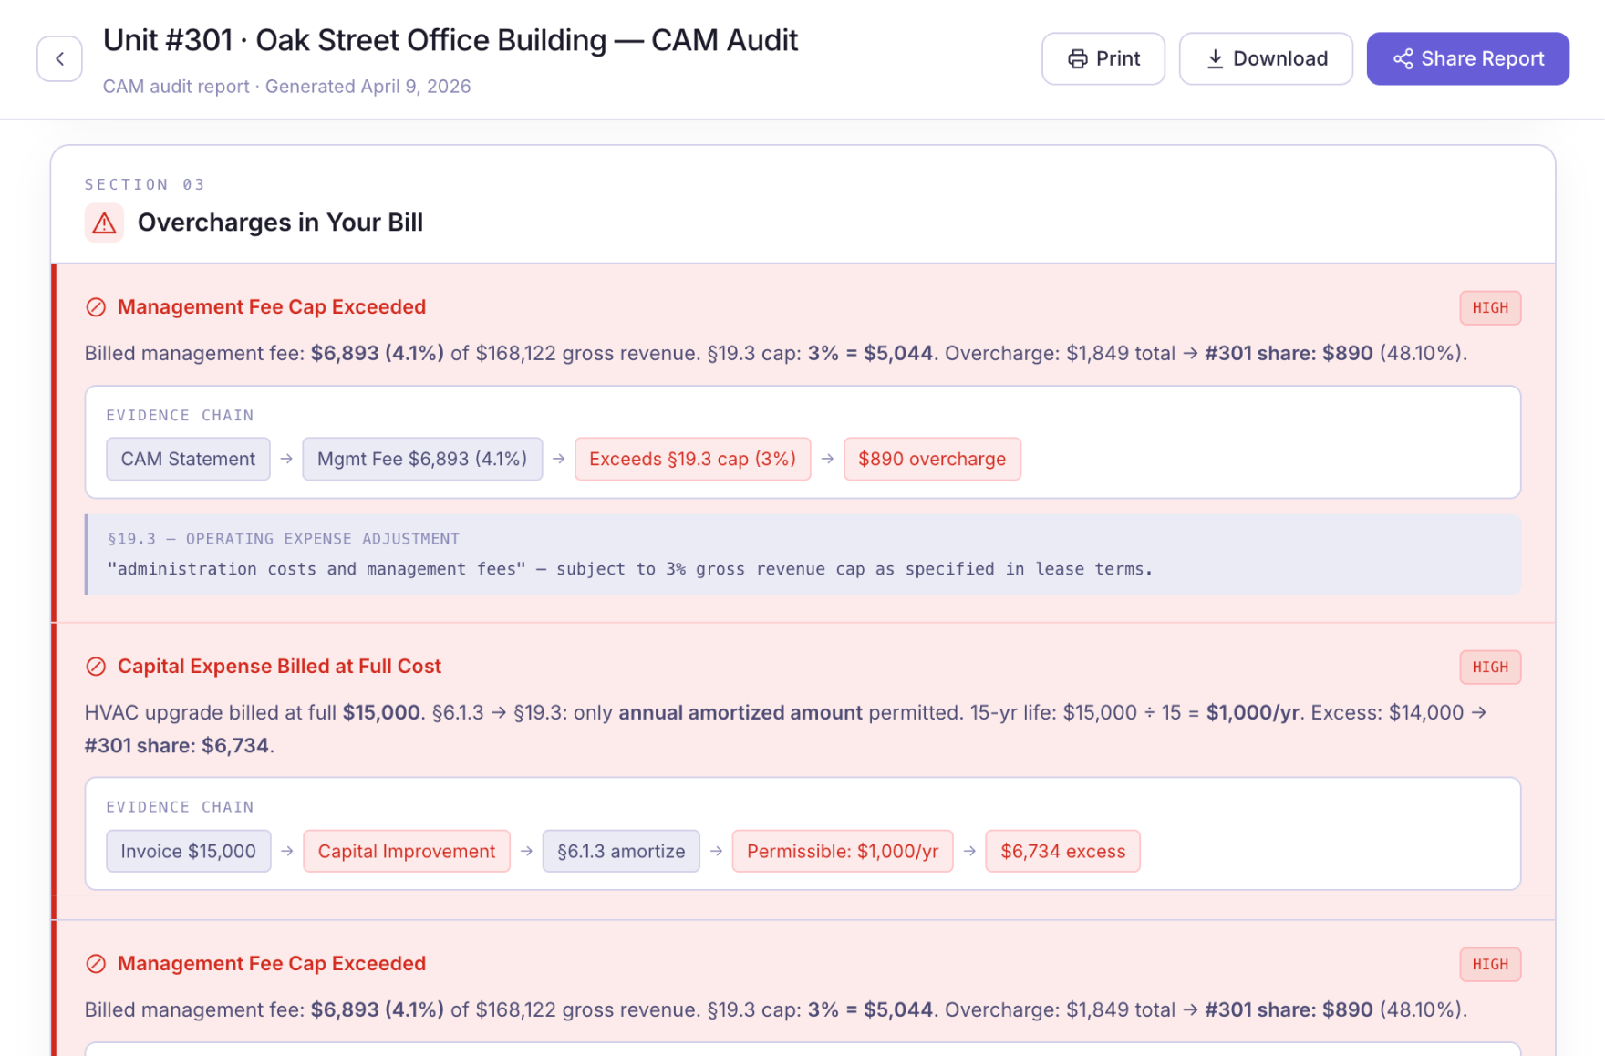Click the printer icon in Print button
This screenshot has height=1056, width=1605.
[x=1077, y=59]
